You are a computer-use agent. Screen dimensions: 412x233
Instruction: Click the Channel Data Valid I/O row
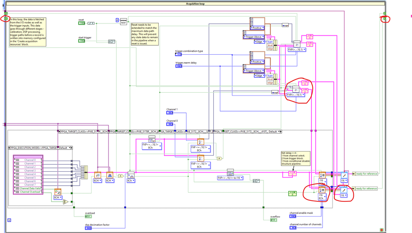[x=28, y=189]
